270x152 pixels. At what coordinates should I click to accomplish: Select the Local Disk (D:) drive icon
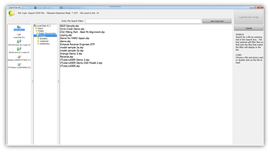[x=19, y=35]
